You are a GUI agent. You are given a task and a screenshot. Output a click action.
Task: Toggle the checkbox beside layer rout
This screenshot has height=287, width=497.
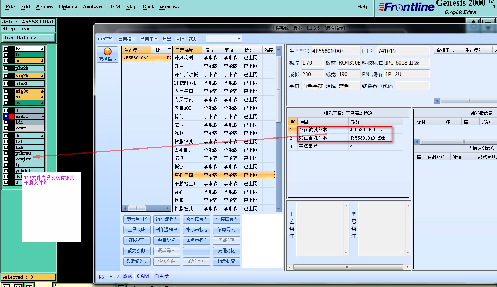pos(6,128)
